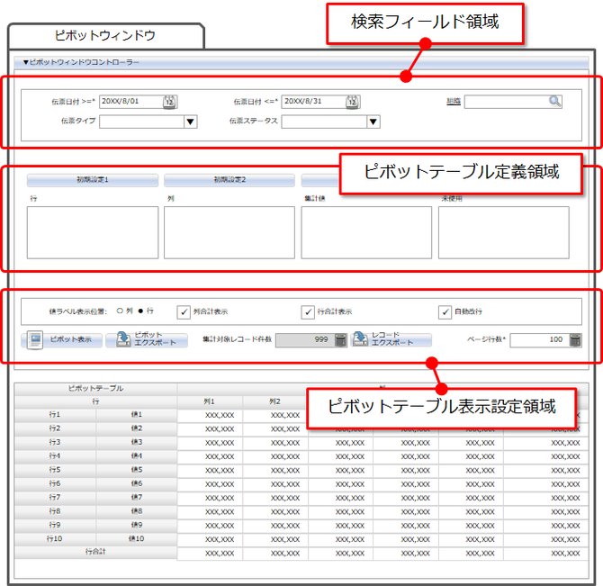Click 値7 cell in pivot table
The width and height of the screenshot is (603, 586).
137,498
